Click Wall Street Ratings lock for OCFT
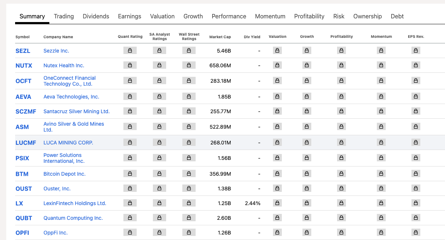Viewport: 445px width, 240px height. [189, 81]
